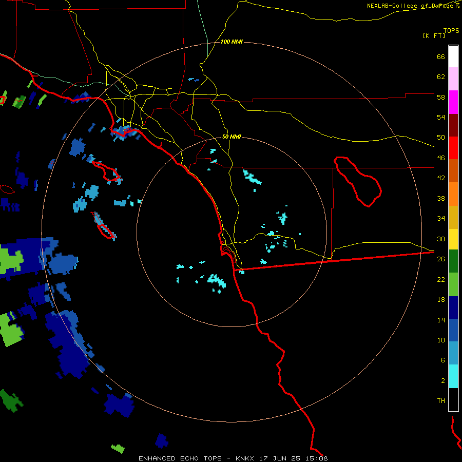Click the 22 scale value label
This screenshot has width=462, height=462.
441,279
